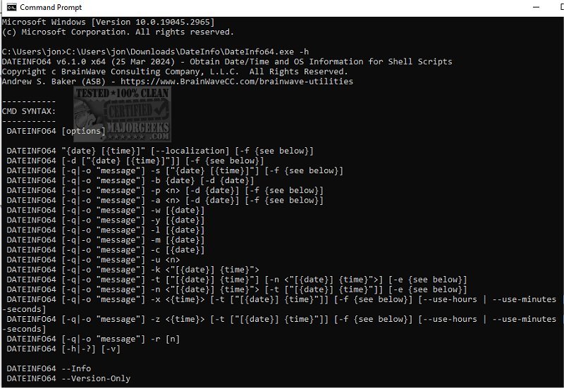Click the DATEINFO64 --Info line
The image size is (564, 388).
[49, 368]
